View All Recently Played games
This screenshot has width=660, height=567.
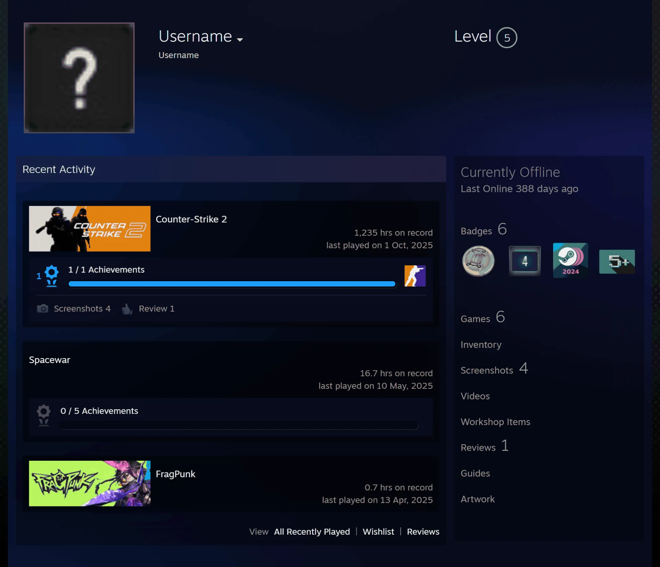pyautogui.click(x=312, y=532)
